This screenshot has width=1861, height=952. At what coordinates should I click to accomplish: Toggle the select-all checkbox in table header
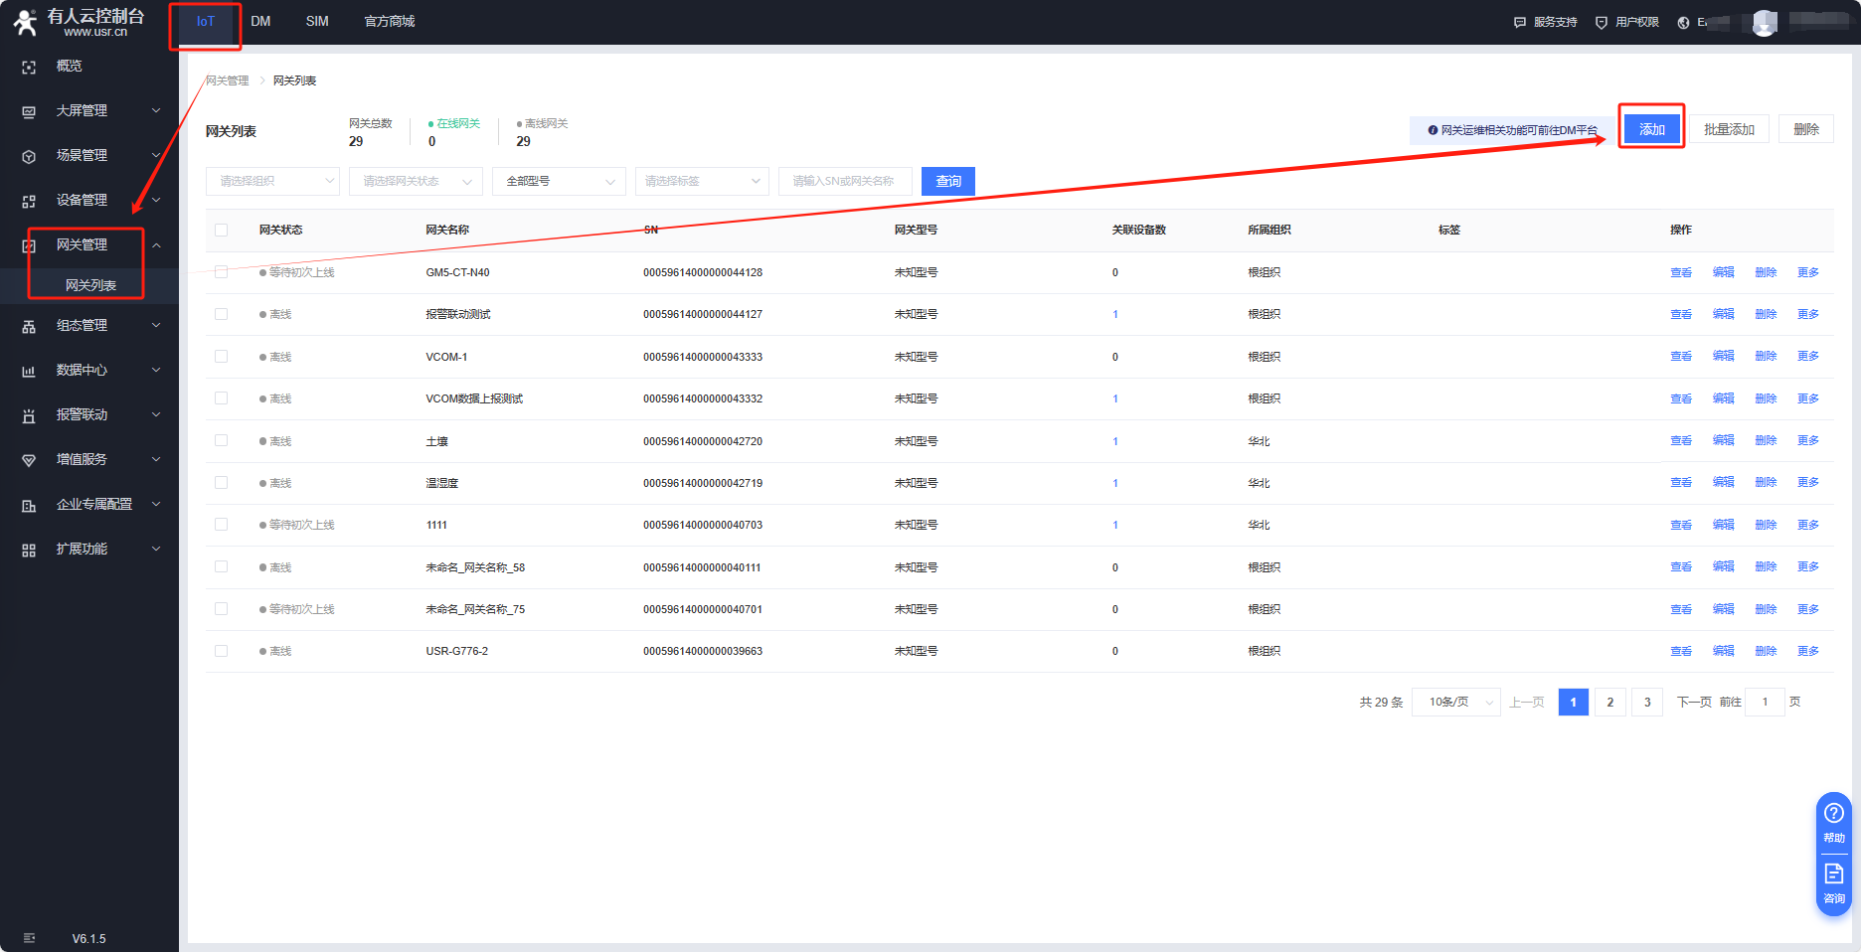222,231
